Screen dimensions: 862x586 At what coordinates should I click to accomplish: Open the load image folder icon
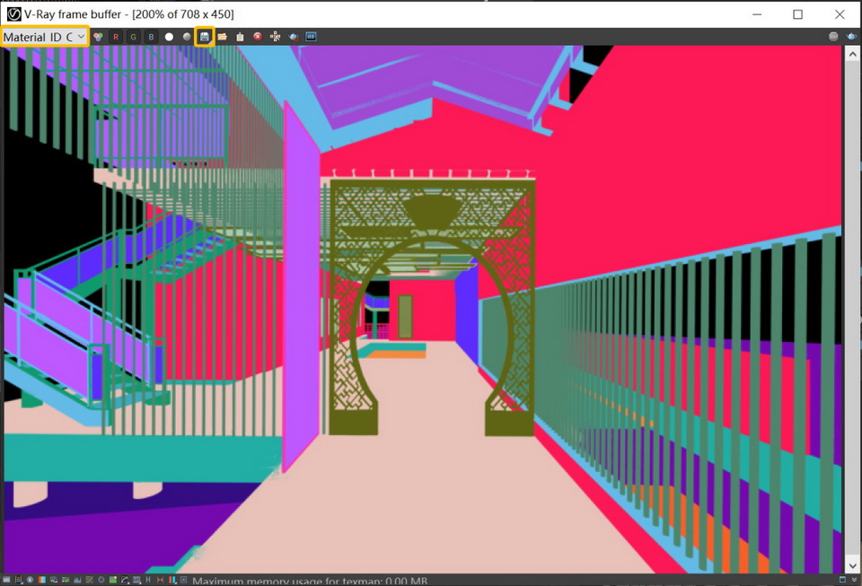click(222, 37)
